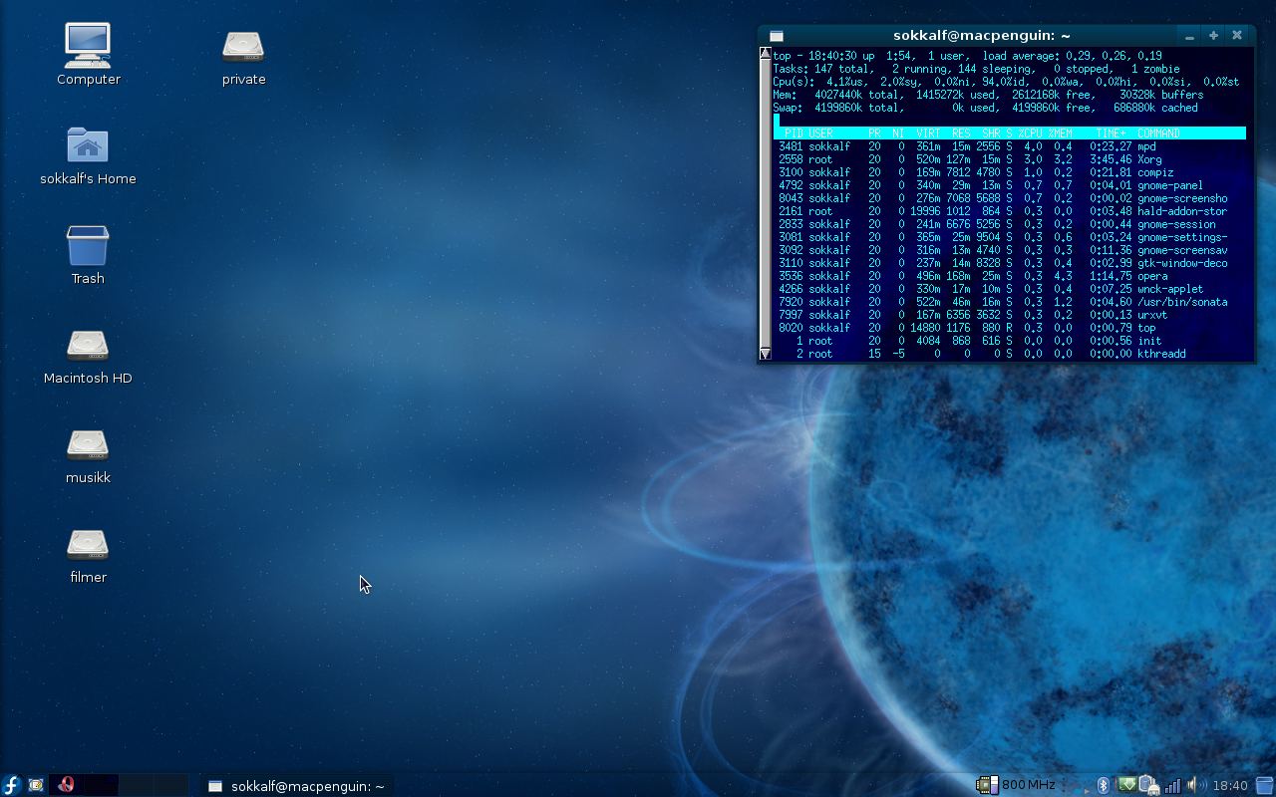Screen dimensions: 1276x797
Task: Open the battery power manager icon
Action: click(x=1148, y=786)
